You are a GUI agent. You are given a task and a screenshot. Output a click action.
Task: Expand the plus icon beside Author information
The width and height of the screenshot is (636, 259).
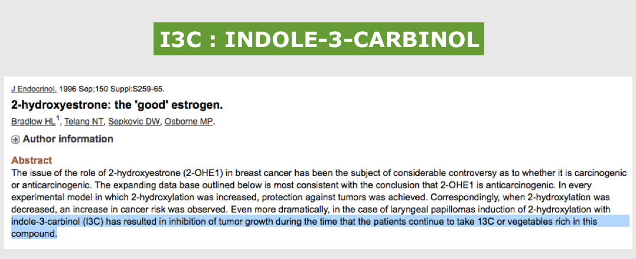coord(15,140)
